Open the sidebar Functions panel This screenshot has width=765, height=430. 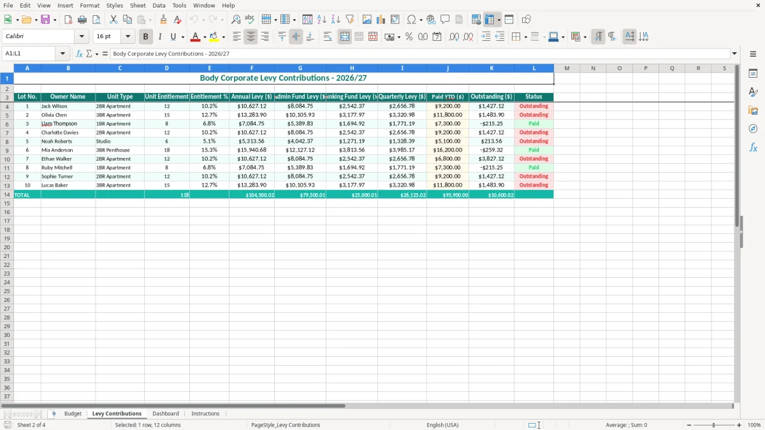coord(753,147)
